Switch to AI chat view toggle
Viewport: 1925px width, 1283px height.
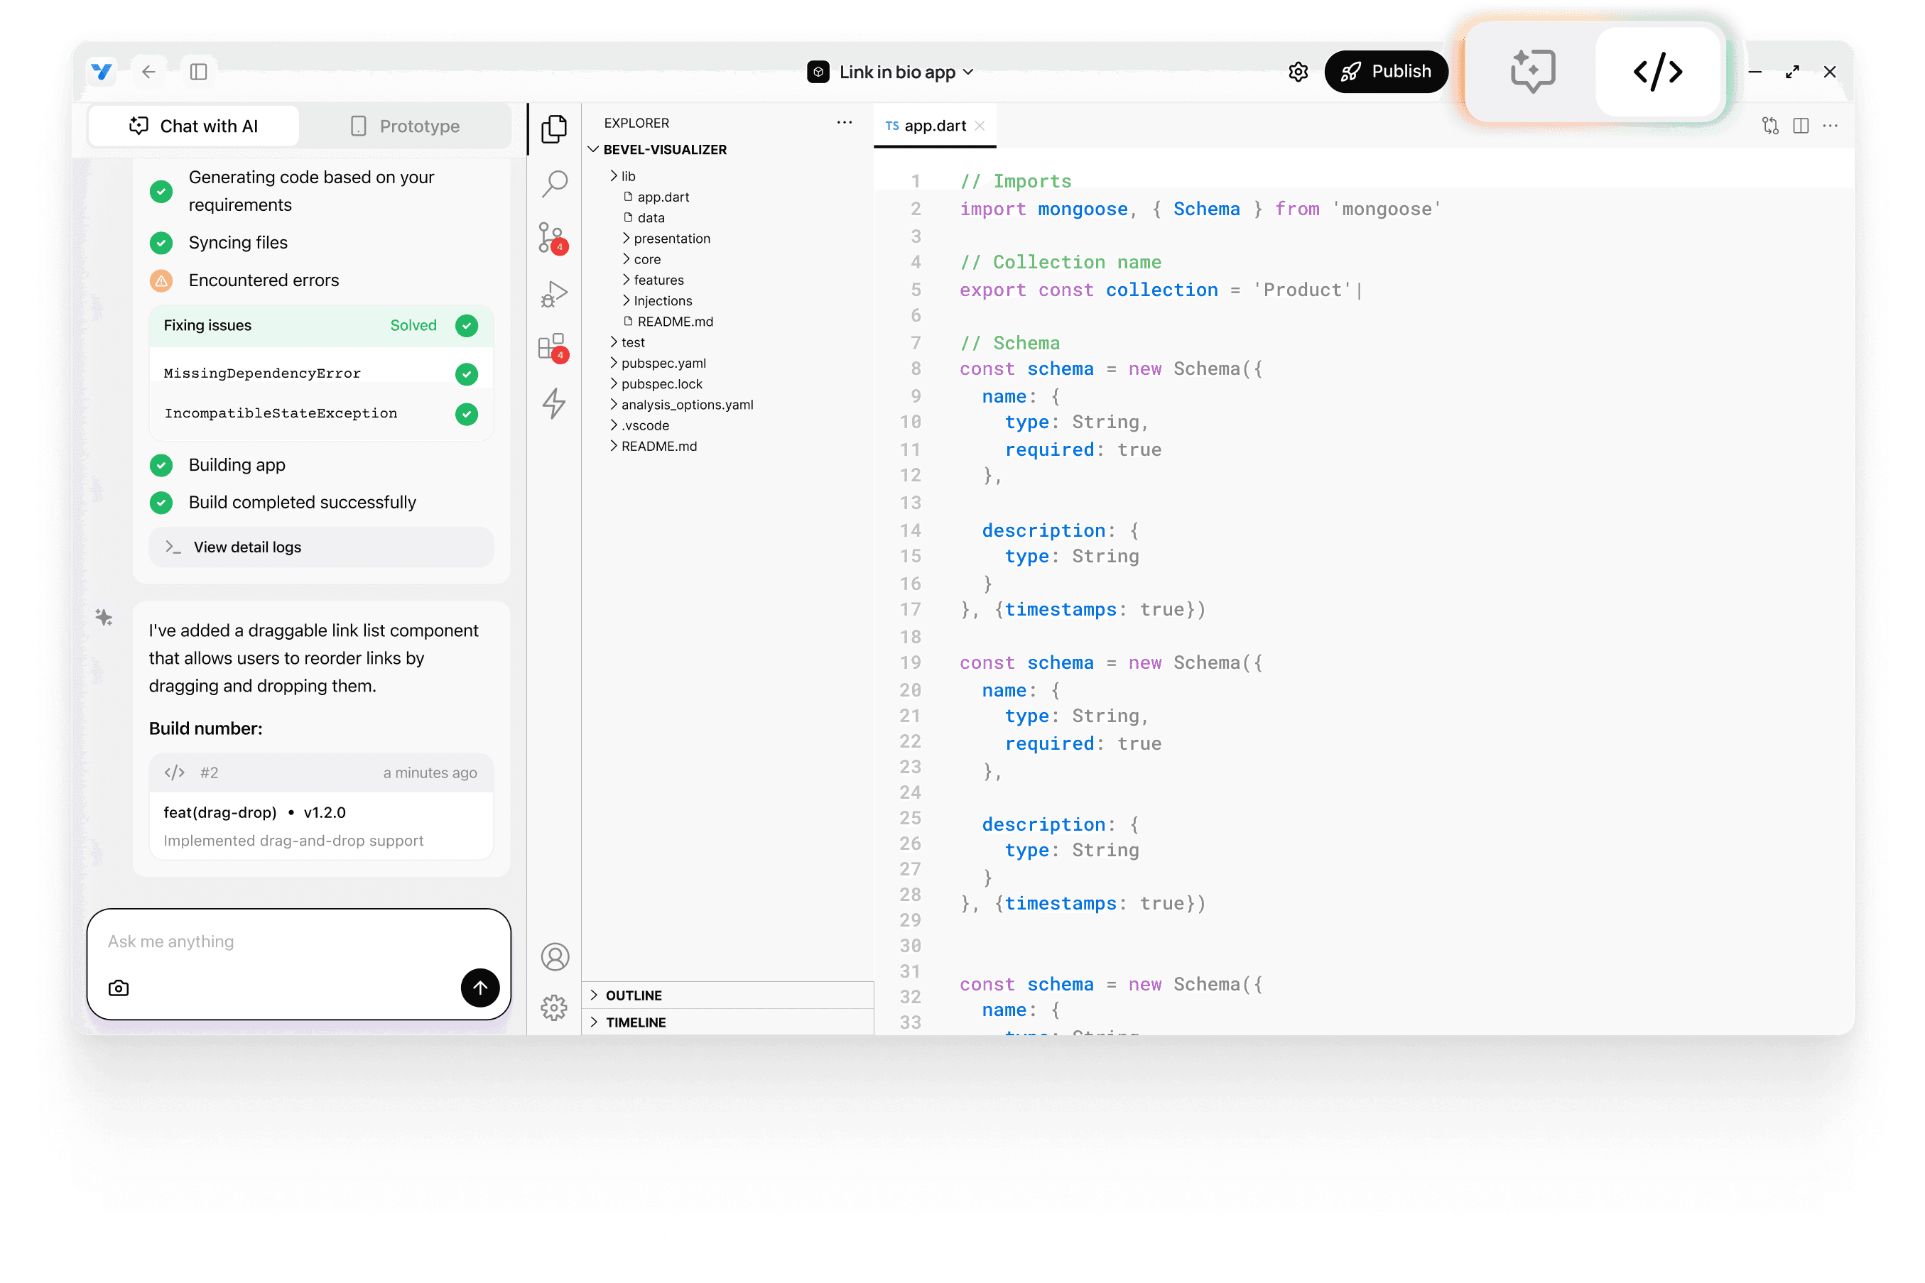coord(1532,72)
